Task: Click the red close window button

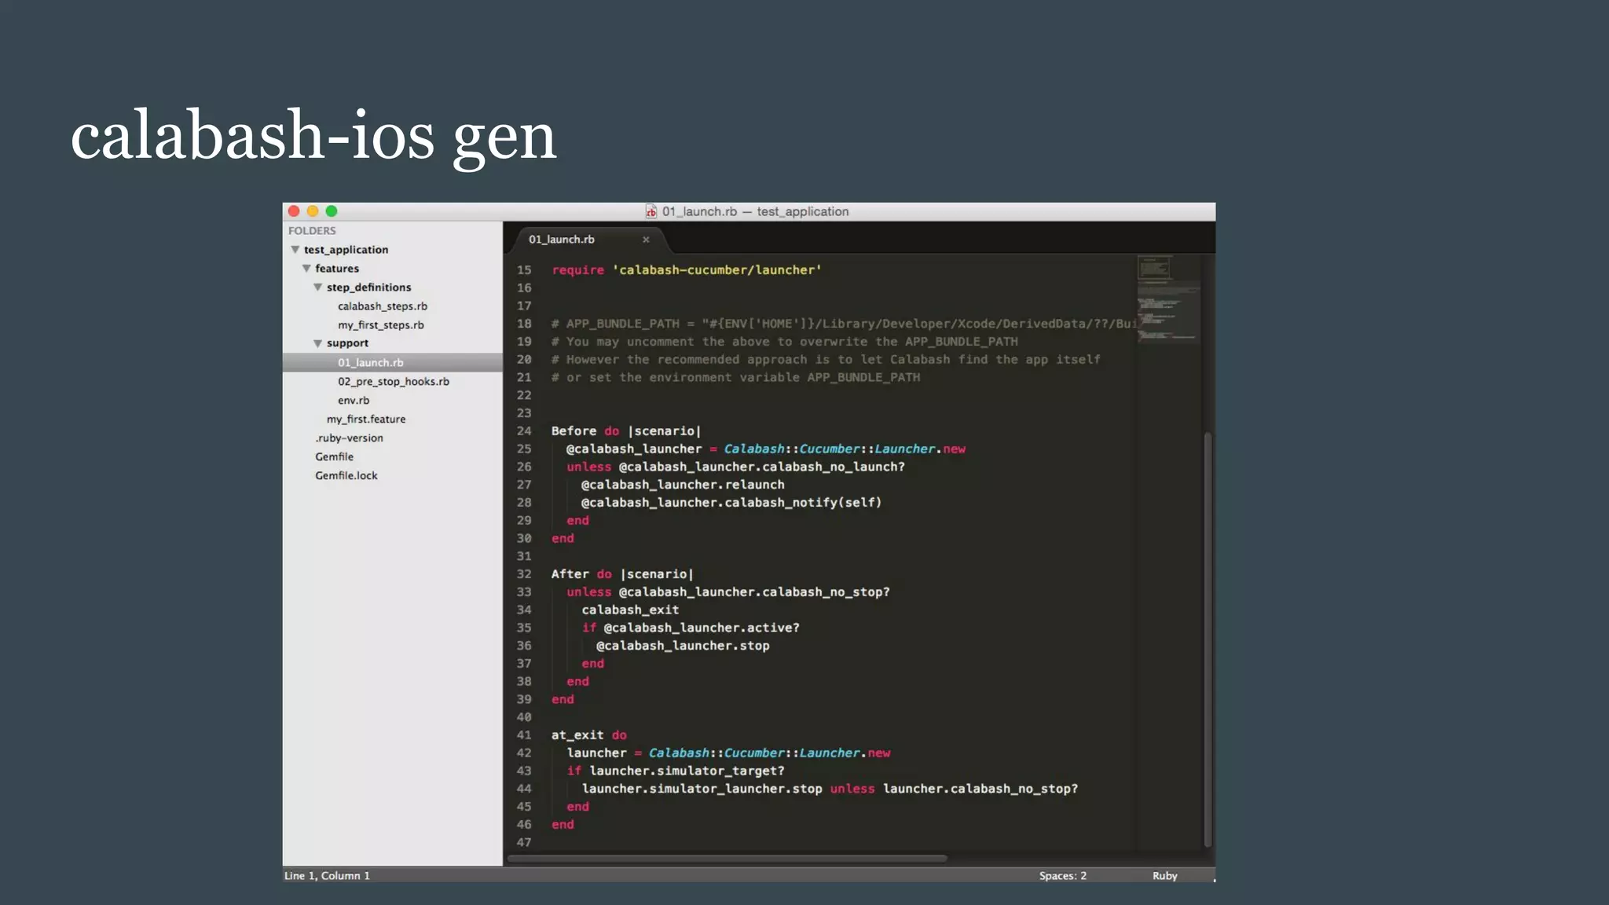Action: tap(294, 211)
